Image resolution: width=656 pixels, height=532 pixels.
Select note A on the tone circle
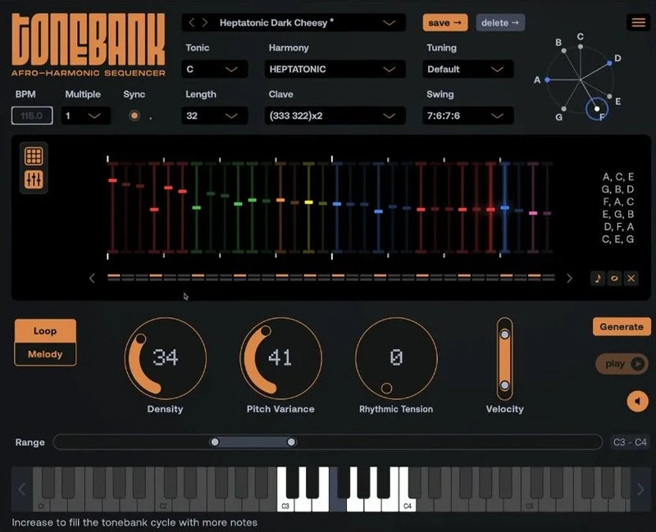547,80
